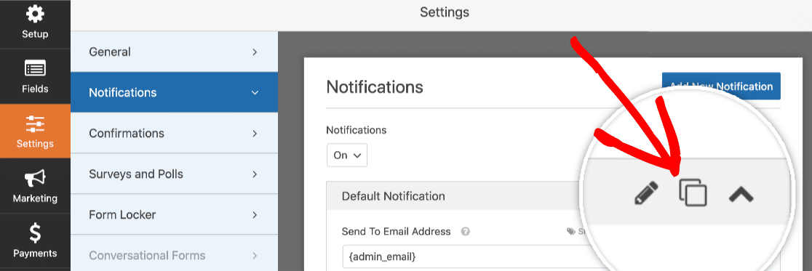This screenshot has width=812, height=271.
Task: Open the Payments dollar icon
Action: click(x=35, y=234)
